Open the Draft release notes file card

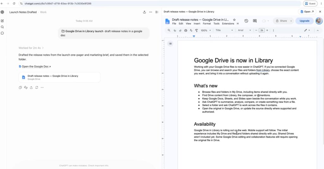coord(59,77)
